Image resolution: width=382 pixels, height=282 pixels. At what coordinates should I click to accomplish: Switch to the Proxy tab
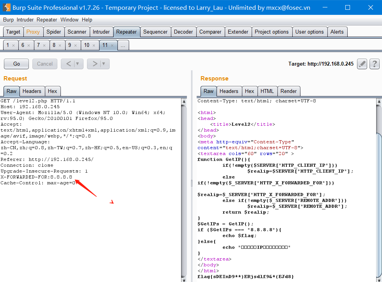33,32
